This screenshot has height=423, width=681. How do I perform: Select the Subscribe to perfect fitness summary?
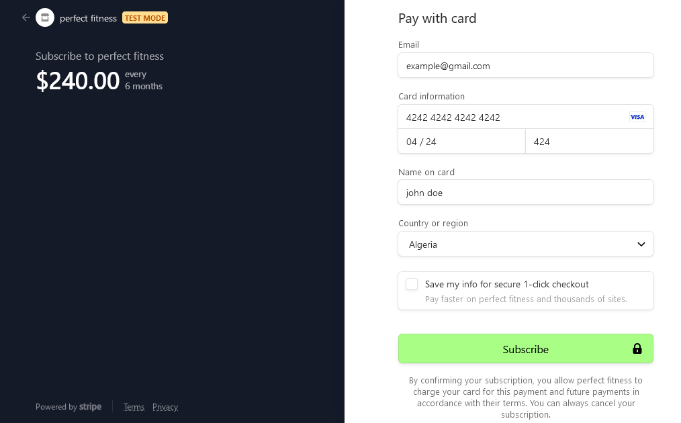tap(99, 56)
